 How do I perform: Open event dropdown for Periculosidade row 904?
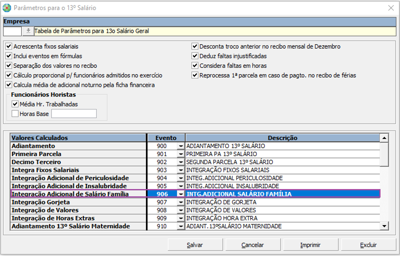coord(181,178)
